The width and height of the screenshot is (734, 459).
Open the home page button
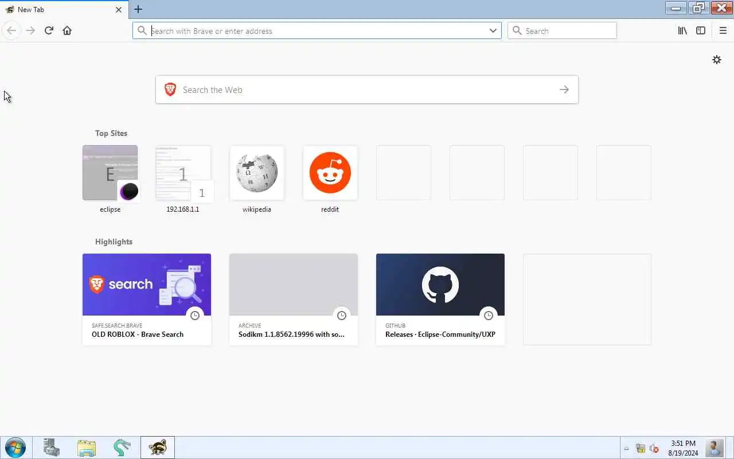coord(67,30)
